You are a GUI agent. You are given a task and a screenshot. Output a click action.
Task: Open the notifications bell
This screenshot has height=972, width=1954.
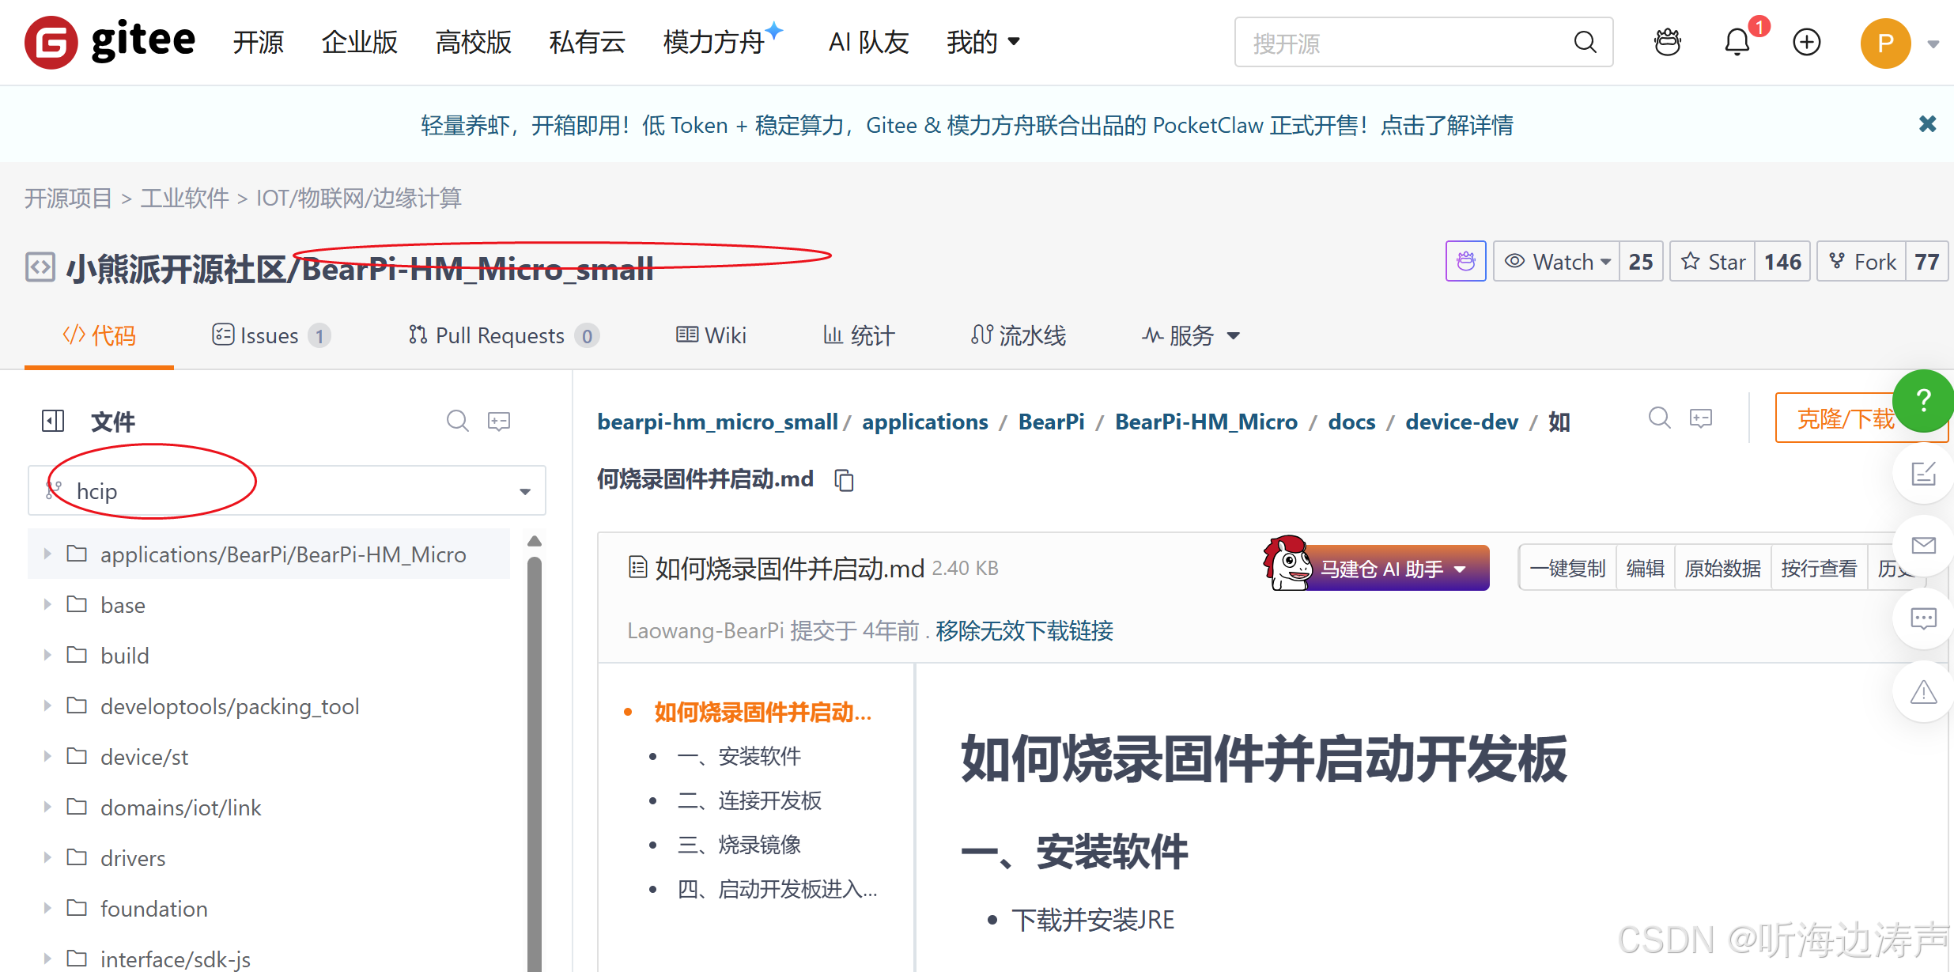[1737, 42]
